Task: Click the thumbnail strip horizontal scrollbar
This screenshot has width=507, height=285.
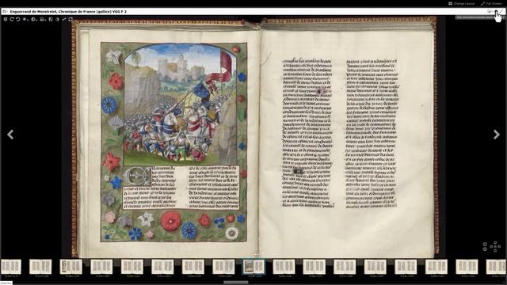Action: [x=236, y=283]
